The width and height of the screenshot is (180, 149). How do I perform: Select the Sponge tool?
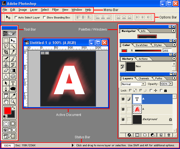click(13, 76)
